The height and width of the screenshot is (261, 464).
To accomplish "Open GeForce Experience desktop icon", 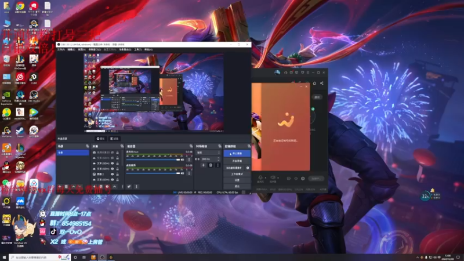I will [6, 96].
